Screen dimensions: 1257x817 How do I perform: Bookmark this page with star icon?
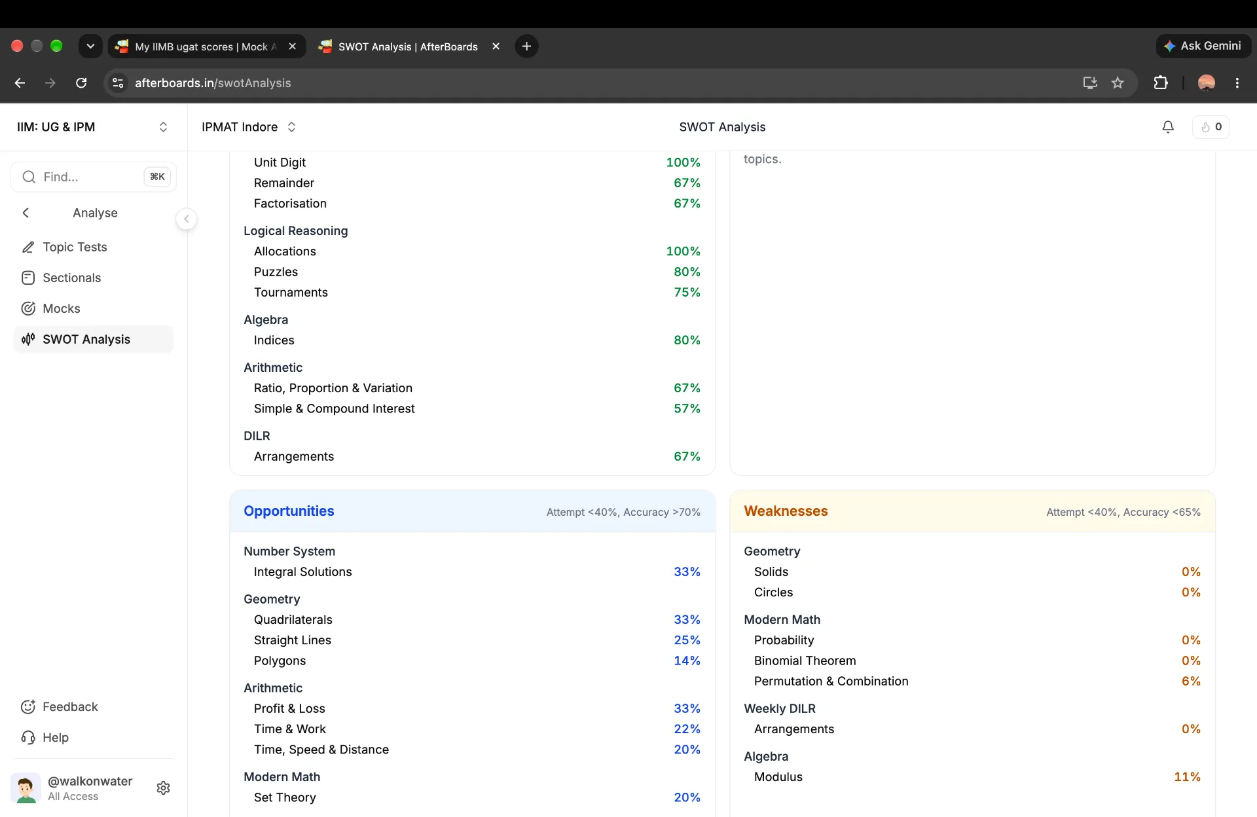click(1118, 83)
